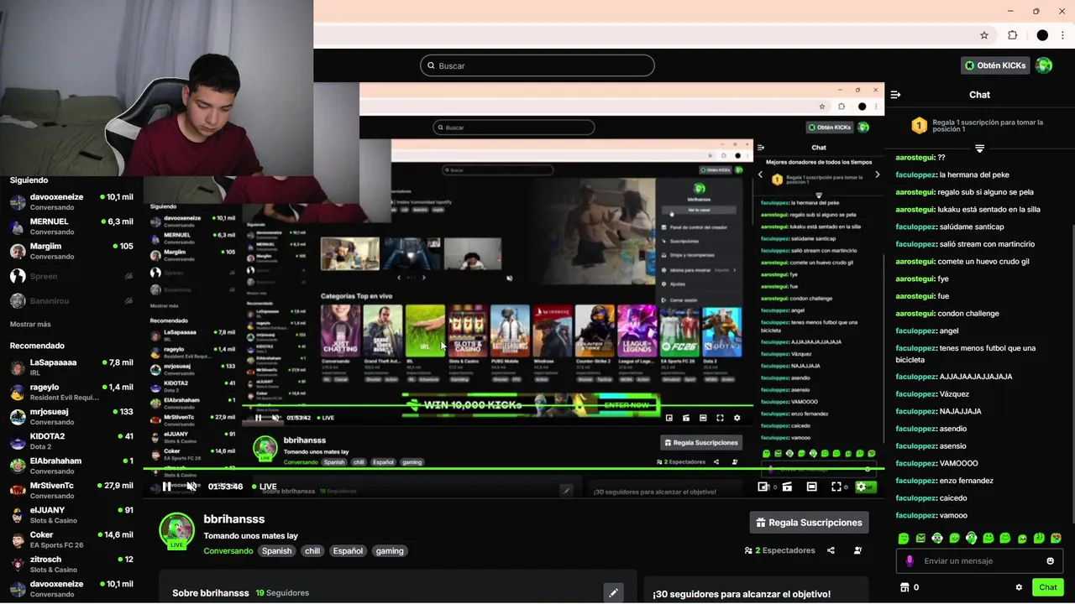The height and width of the screenshot is (604, 1075).
Task: Open the offline Spreen channel in sidebar
Action: click(71, 276)
